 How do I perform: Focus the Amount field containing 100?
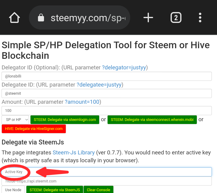click(107, 111)
